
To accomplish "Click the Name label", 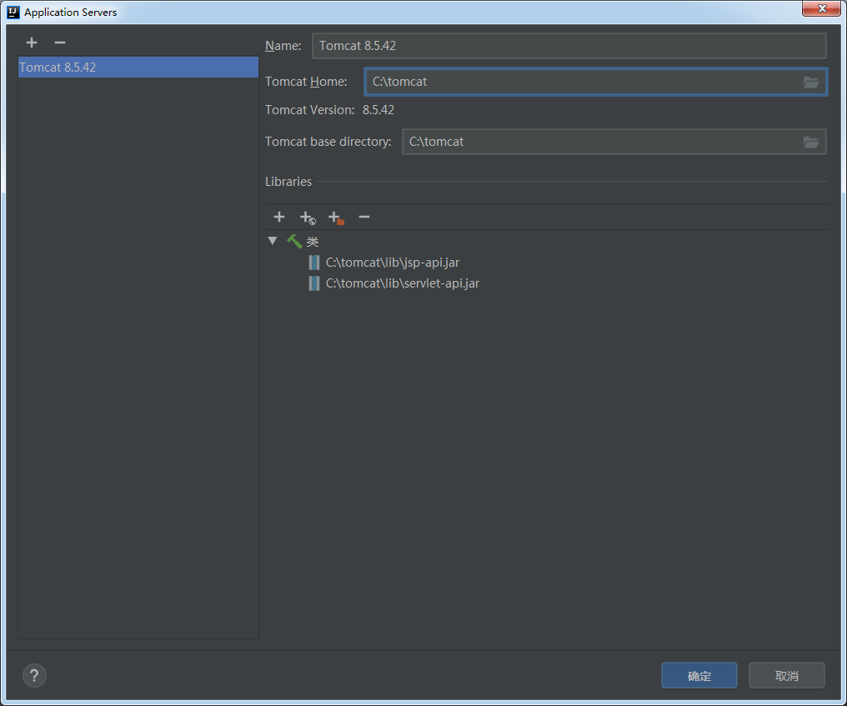I will (283, 46).
